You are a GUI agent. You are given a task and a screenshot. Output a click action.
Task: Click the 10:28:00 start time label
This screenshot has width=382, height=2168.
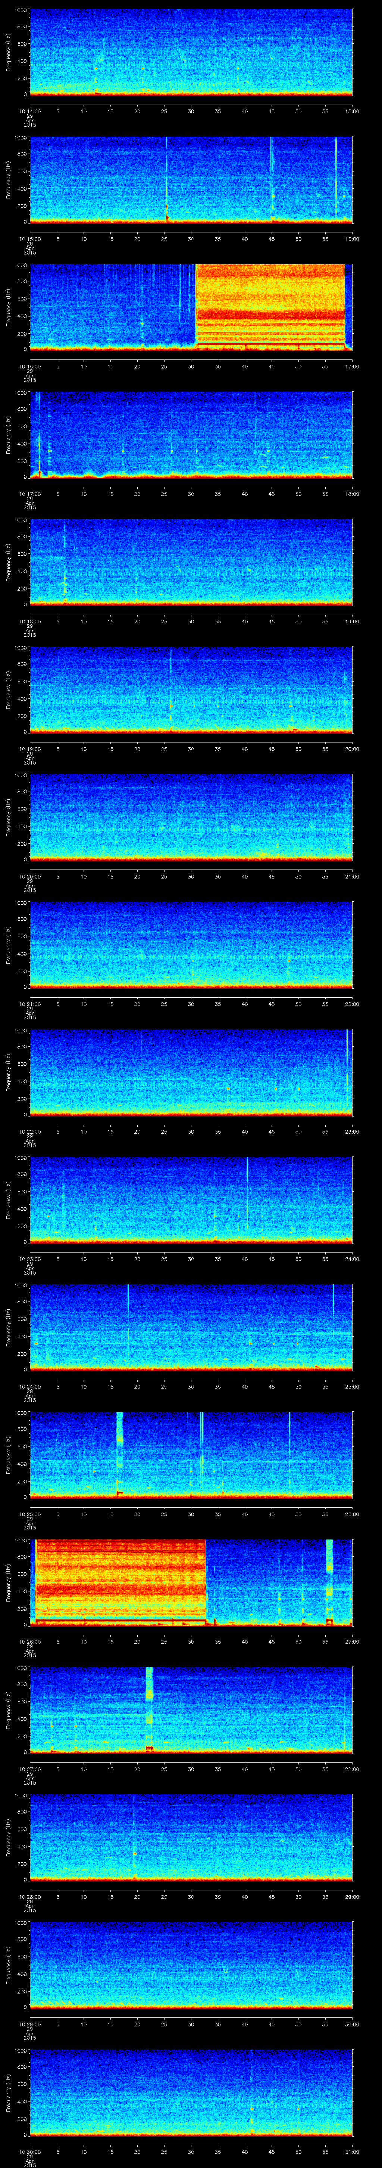pyautogui.click(x=29, y=1897)
